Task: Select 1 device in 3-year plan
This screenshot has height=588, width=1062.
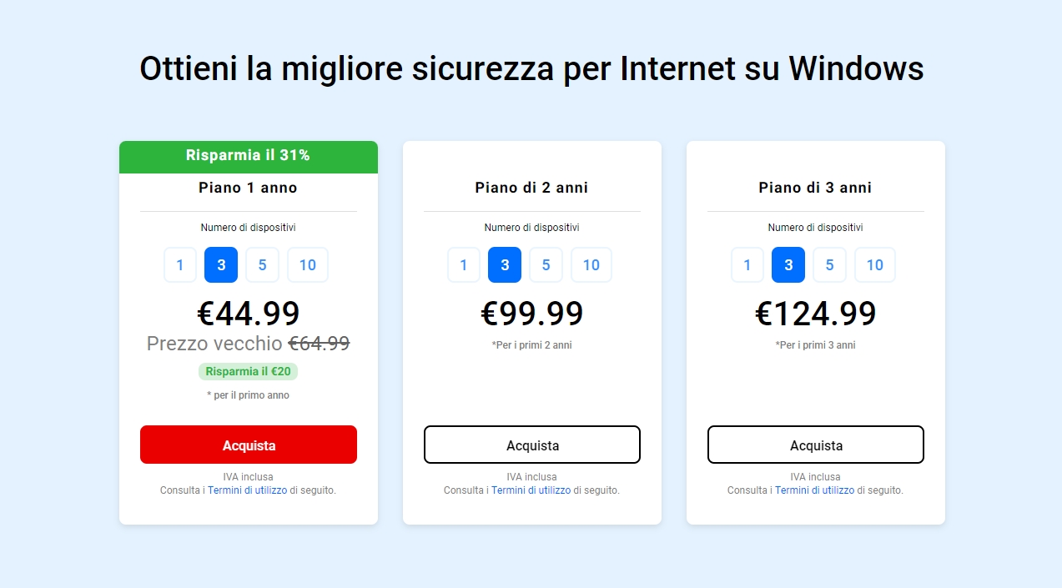Action: pyautogui.click(x=747, y=265)
